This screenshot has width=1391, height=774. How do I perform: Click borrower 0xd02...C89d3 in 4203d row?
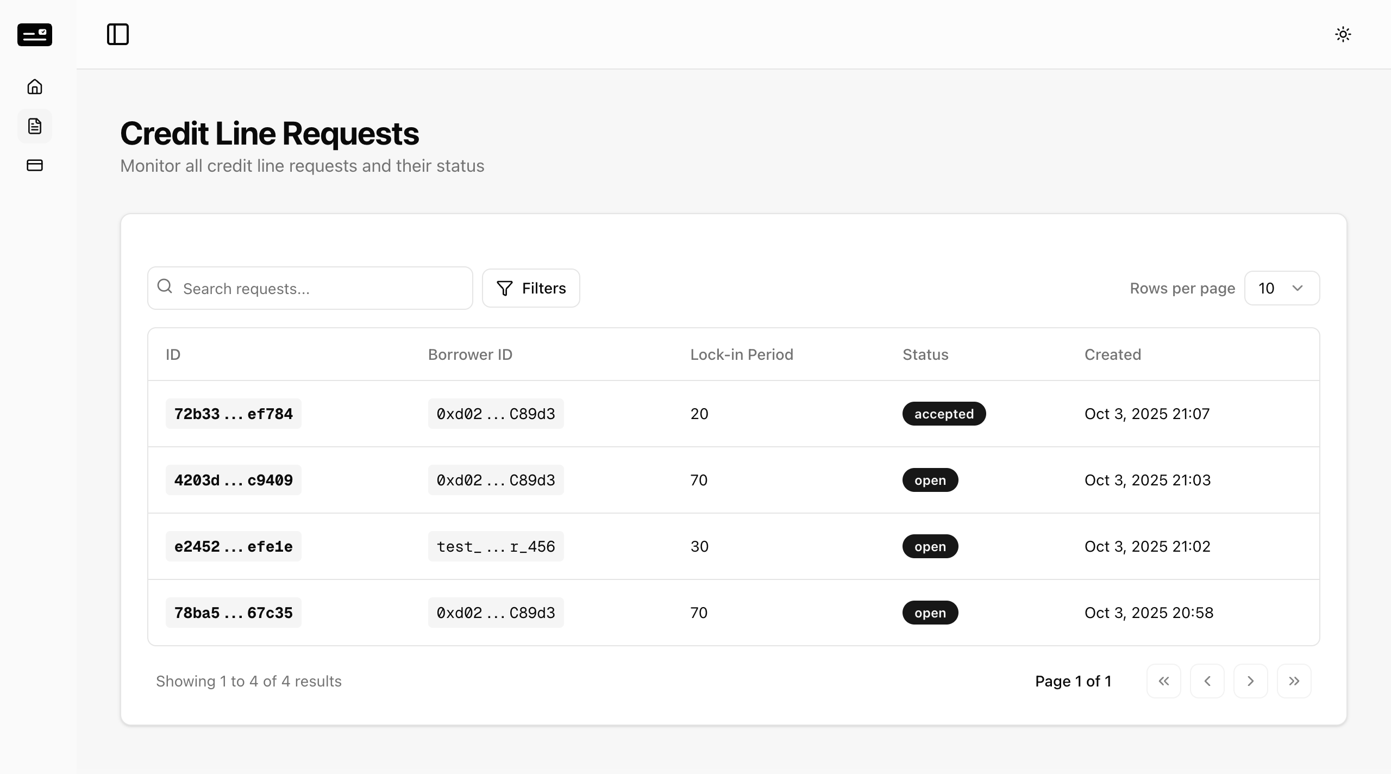(x=496, y=480)
